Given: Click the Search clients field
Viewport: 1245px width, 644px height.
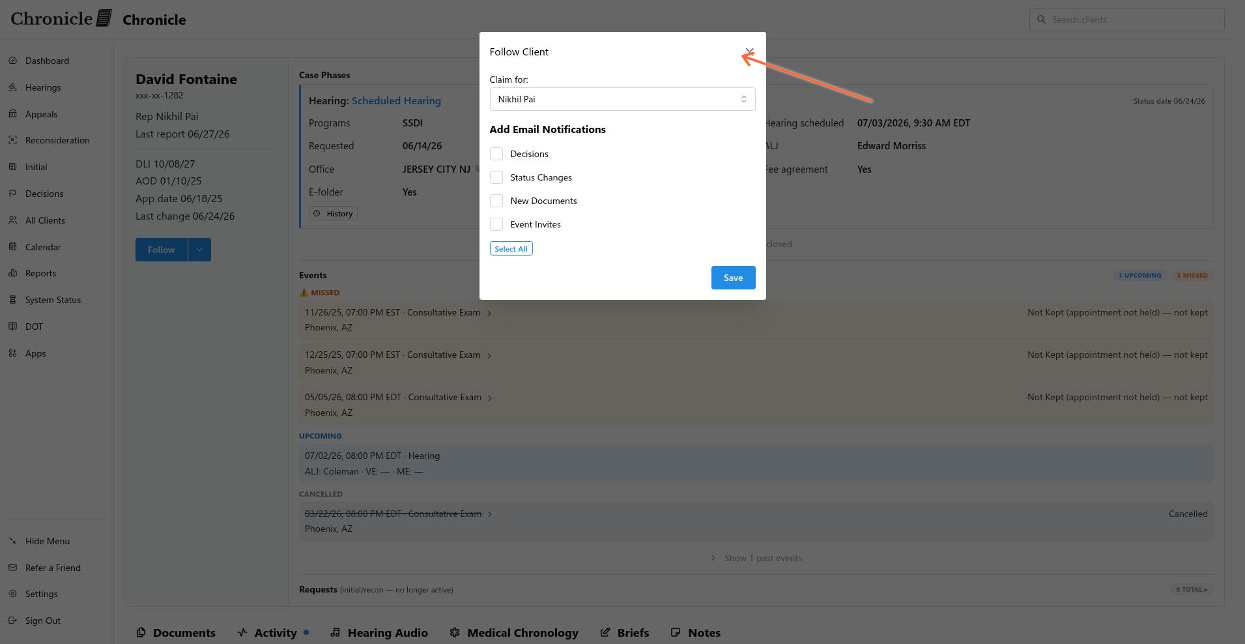Looking at the screenshot, I should (x=1126, y=20).
